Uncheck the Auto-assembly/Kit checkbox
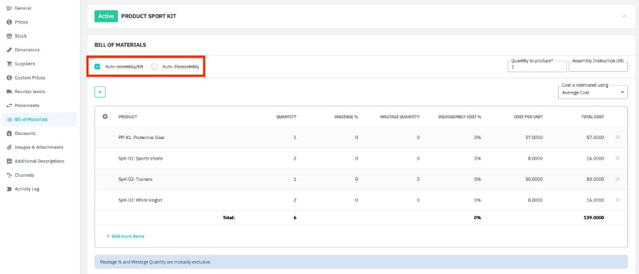639x274 pixels. [x=97, y=66]
